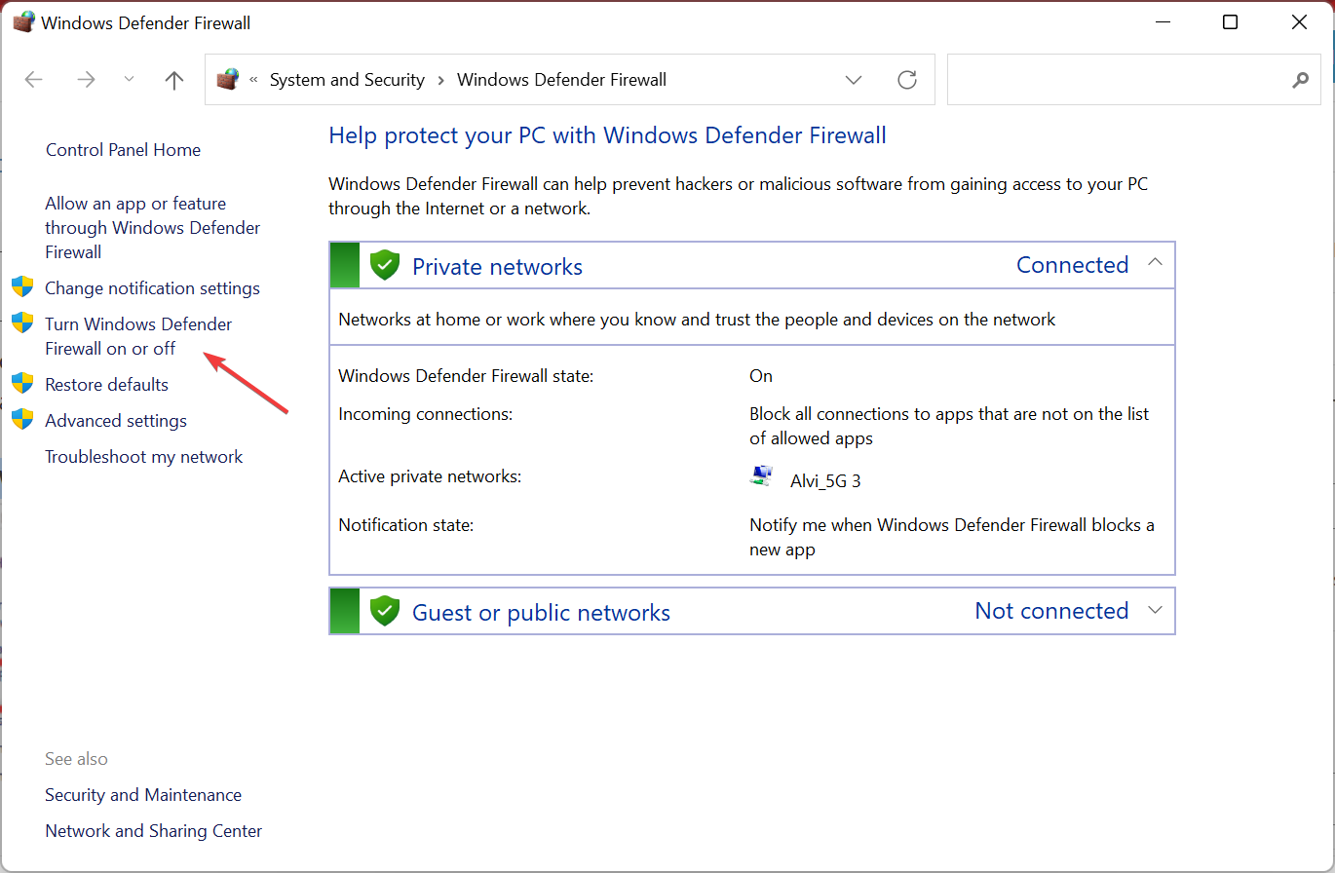Screen dimensions: 1335x873
Task: Click the Windows Defender Firewall state label
Action: (x=466, y=376)
